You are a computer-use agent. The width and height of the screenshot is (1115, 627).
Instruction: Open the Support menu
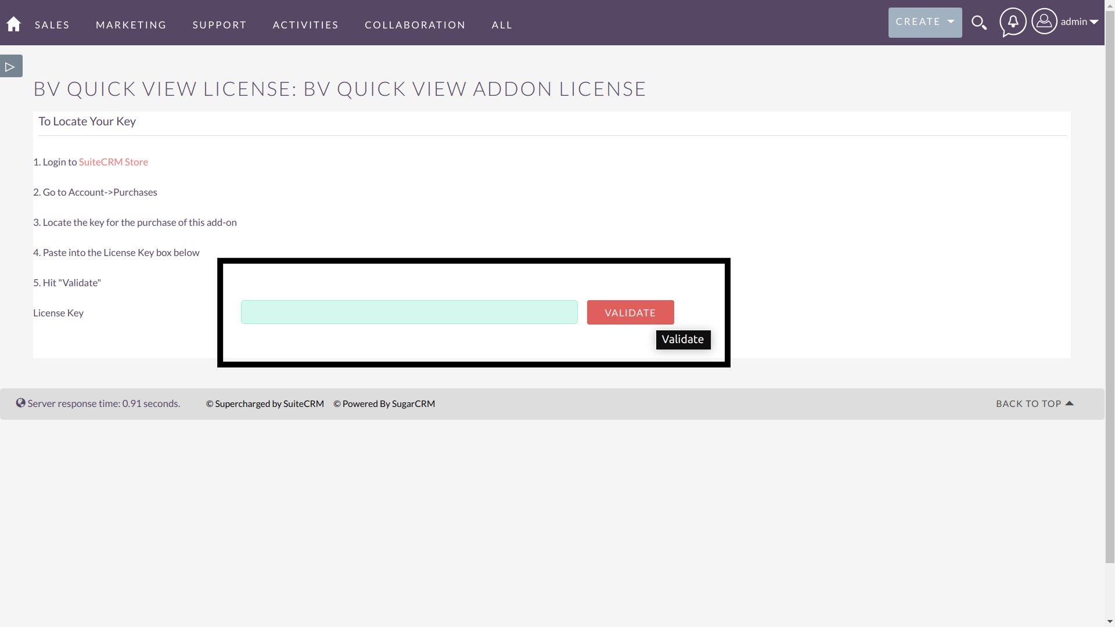220,25
